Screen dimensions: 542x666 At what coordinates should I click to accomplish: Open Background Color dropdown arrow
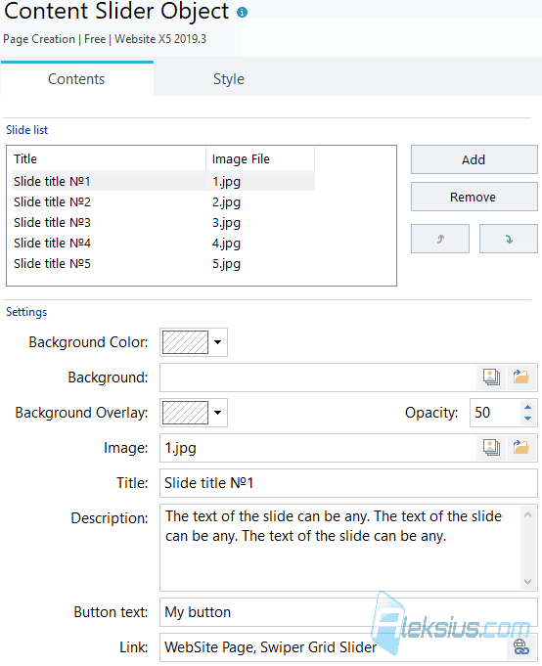tap(218, 342)
